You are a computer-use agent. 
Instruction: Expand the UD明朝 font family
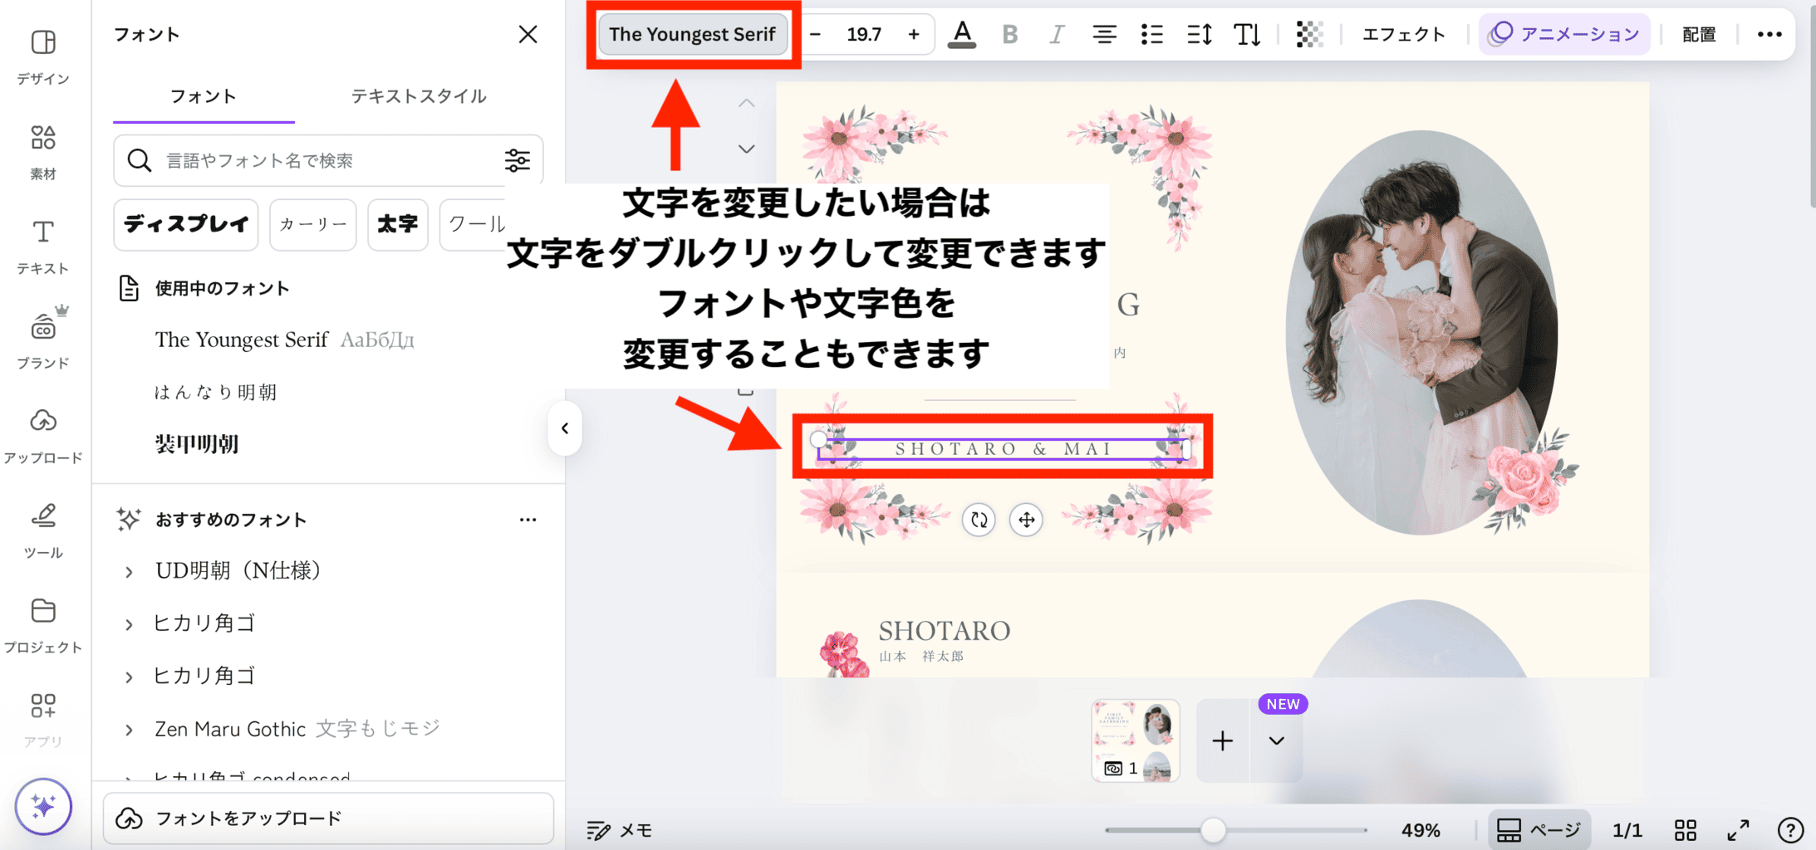pyautogui.click(x=129, y=571)
